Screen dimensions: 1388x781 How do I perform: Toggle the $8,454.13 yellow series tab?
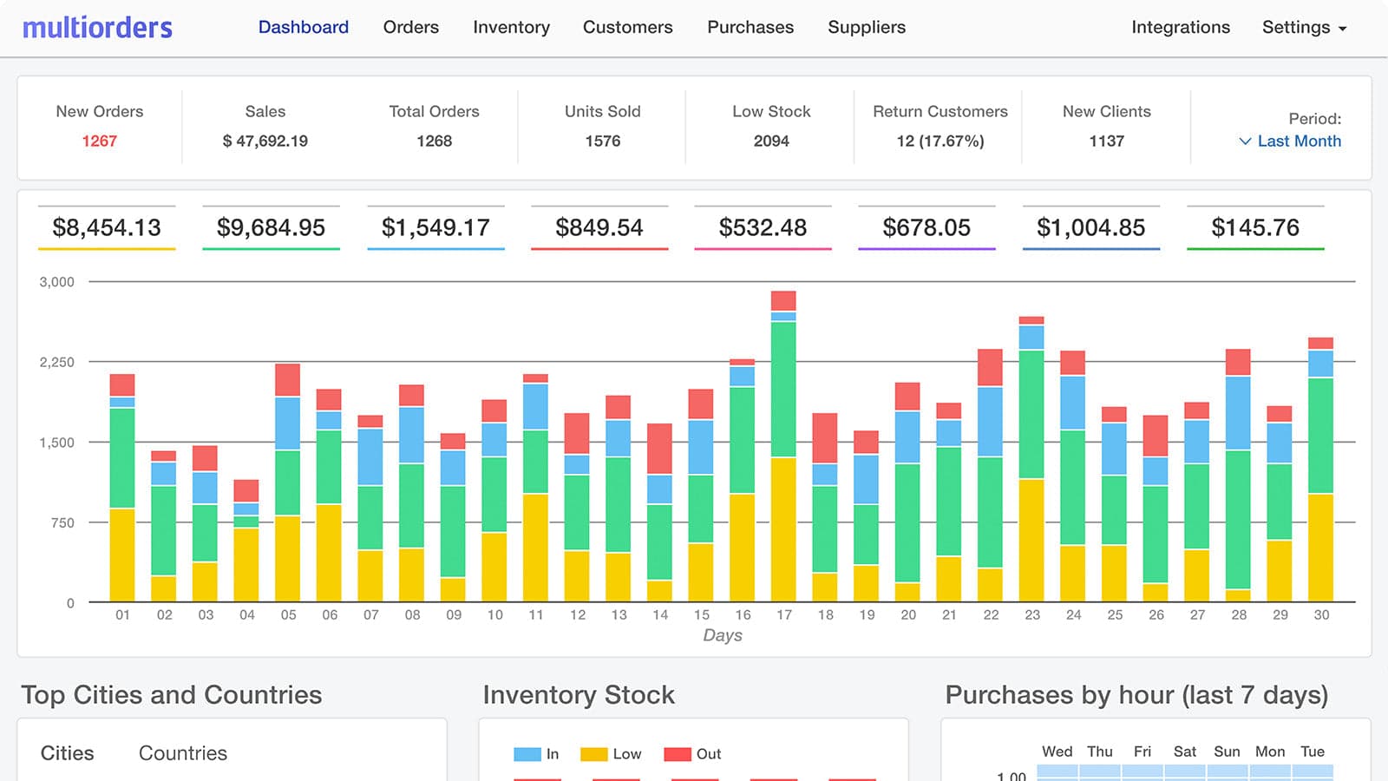tap(107, 227)
